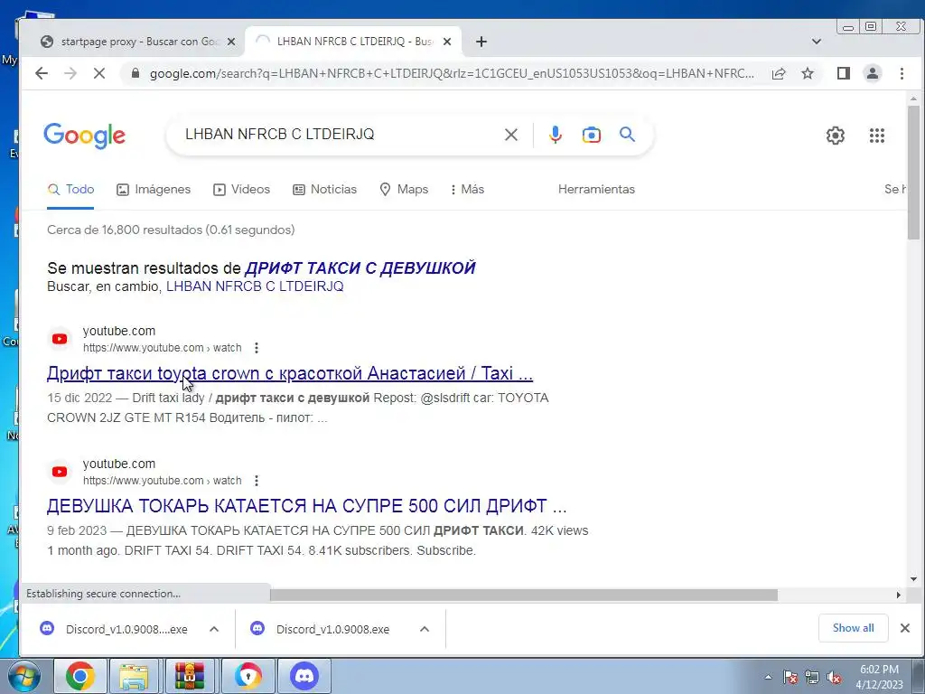The height and width of the screenshot is (694, 925).
Task: Show all downloads
Action: tap(853, 628)
